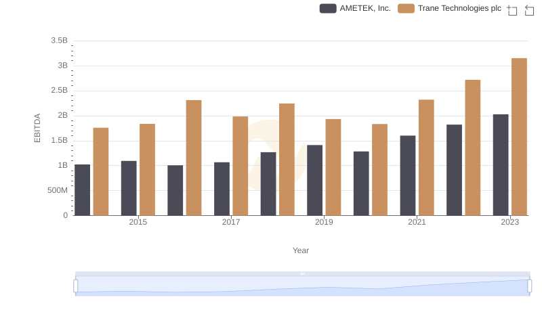The width and height of the screenshot is (542, 312).
Task: Click the 2019 x-axis label
Action: pyautogui.click(x=324, y=222)
